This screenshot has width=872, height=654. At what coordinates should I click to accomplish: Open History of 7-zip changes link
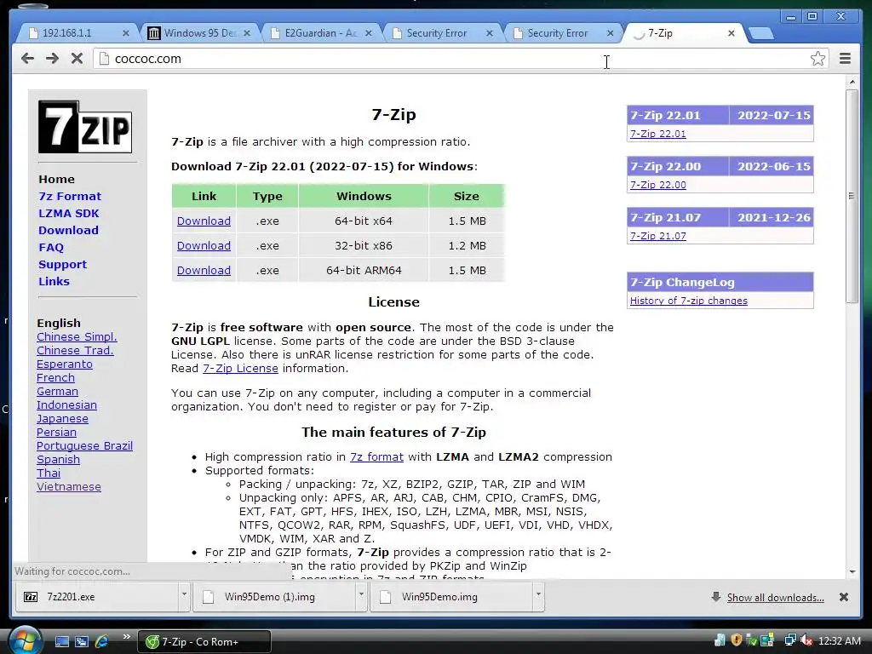click(688, 301)
